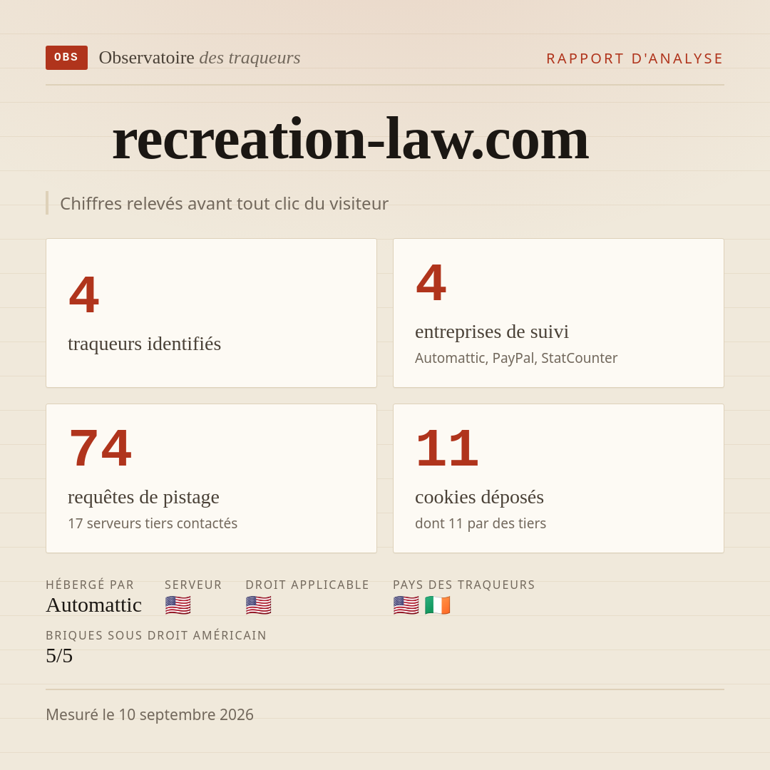Click Mesuré le 10 septembre 2026 date
The width and height of the screenshot is (770, 770).
(x=150, y=714)
